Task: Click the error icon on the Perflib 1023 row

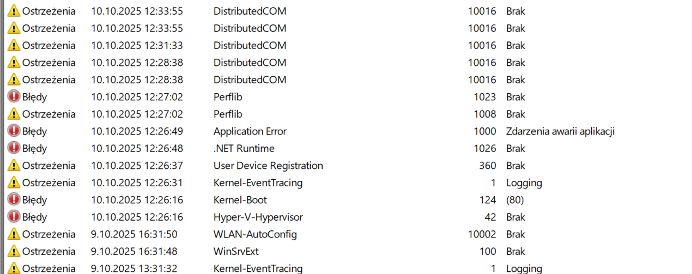Action: (14, 97)
